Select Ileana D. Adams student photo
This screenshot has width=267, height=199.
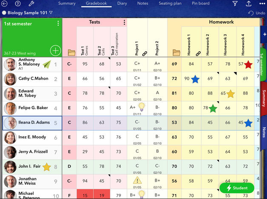11,123
